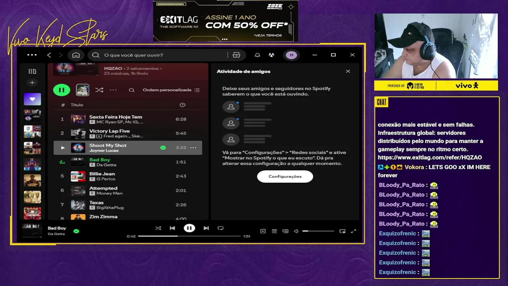
Task: Skip to previous track
Action: point(172,228)
